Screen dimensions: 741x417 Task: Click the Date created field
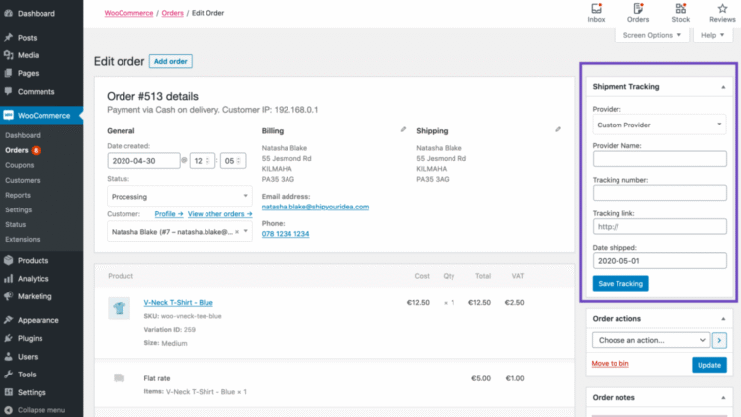[x=143, y=161]
